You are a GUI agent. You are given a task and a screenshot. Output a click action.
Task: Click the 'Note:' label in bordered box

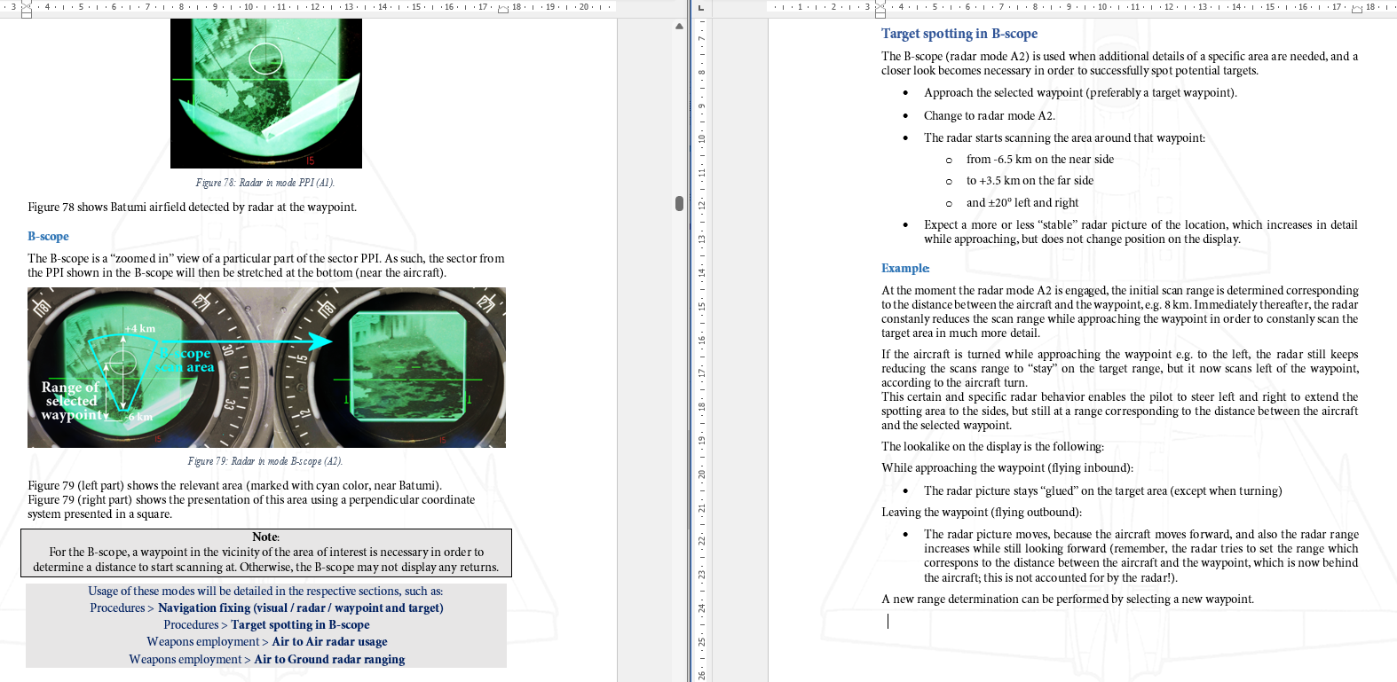[x=265, y=537]
